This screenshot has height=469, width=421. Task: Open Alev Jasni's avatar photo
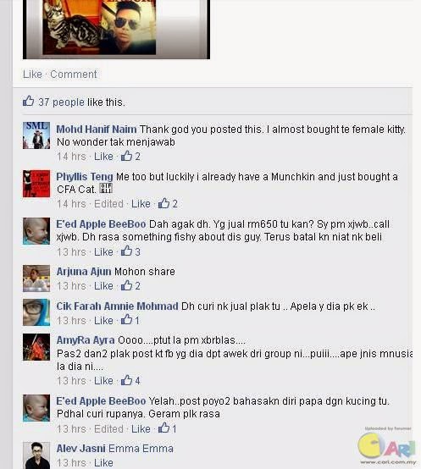[36, 455]
